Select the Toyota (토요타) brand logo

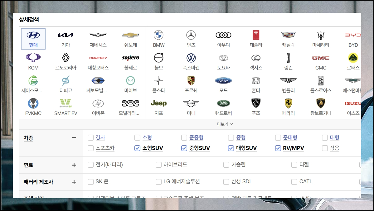pos(223,58)
